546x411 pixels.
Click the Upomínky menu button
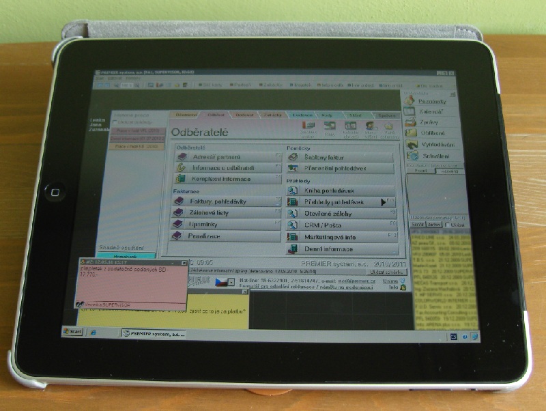click(225, 224)
